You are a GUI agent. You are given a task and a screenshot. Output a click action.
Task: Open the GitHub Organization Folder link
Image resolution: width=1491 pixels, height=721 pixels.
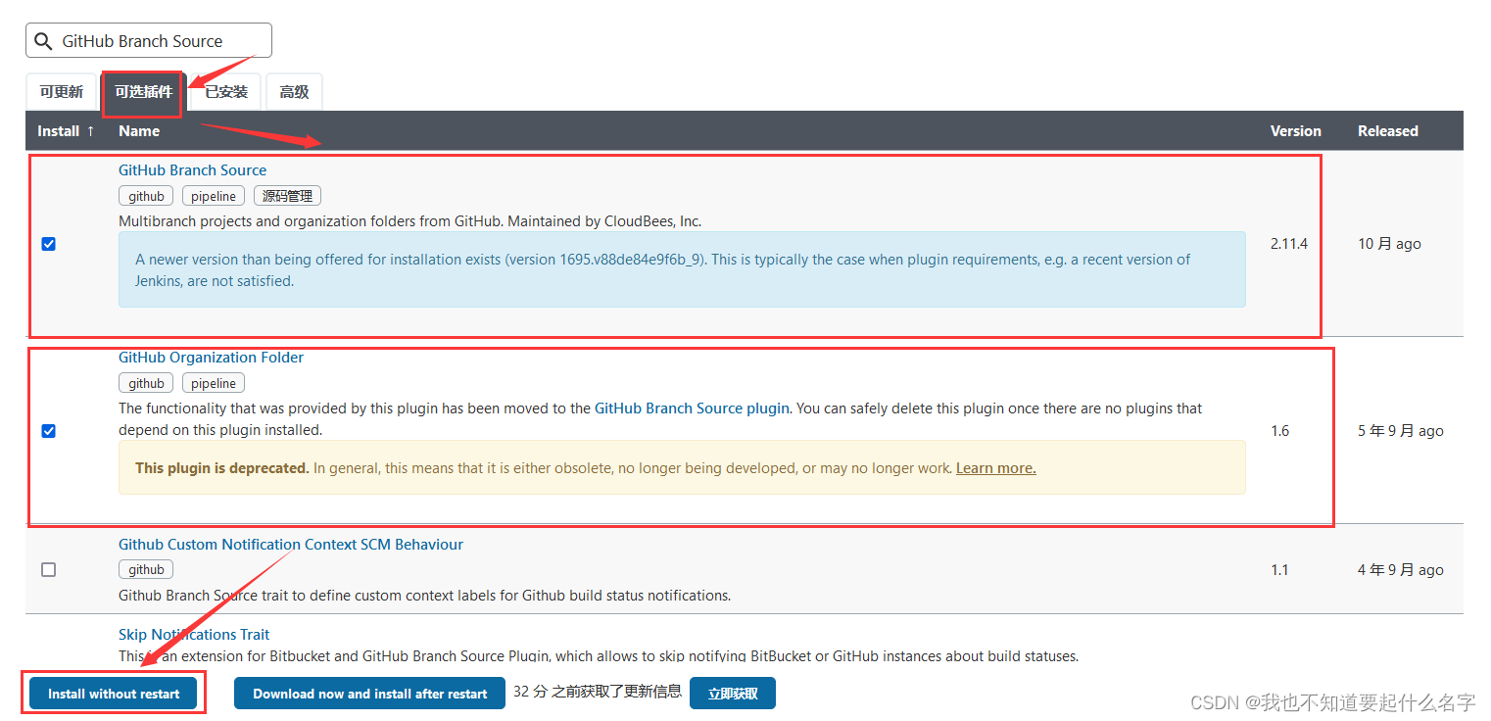coord(211,357)
